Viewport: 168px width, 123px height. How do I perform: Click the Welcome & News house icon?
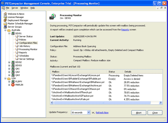(5, 14)
